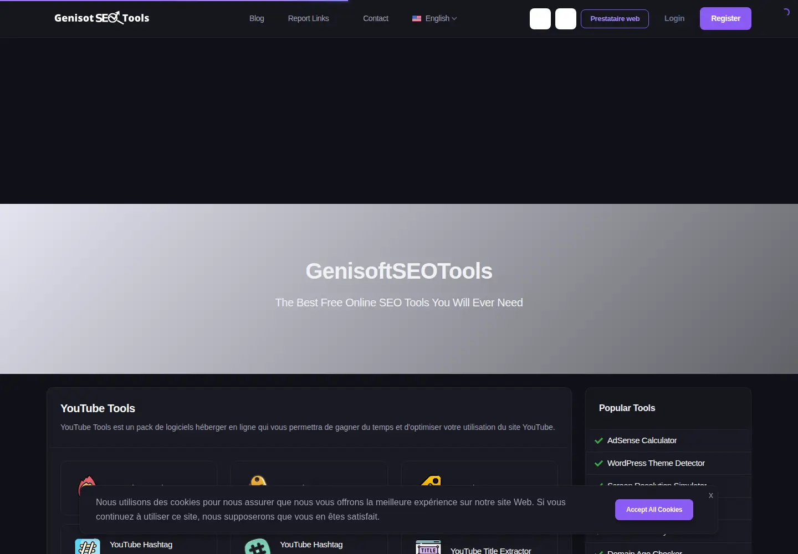Open the Report Links menu item
This screenshot has width=798, height=554.
point(308,18)
